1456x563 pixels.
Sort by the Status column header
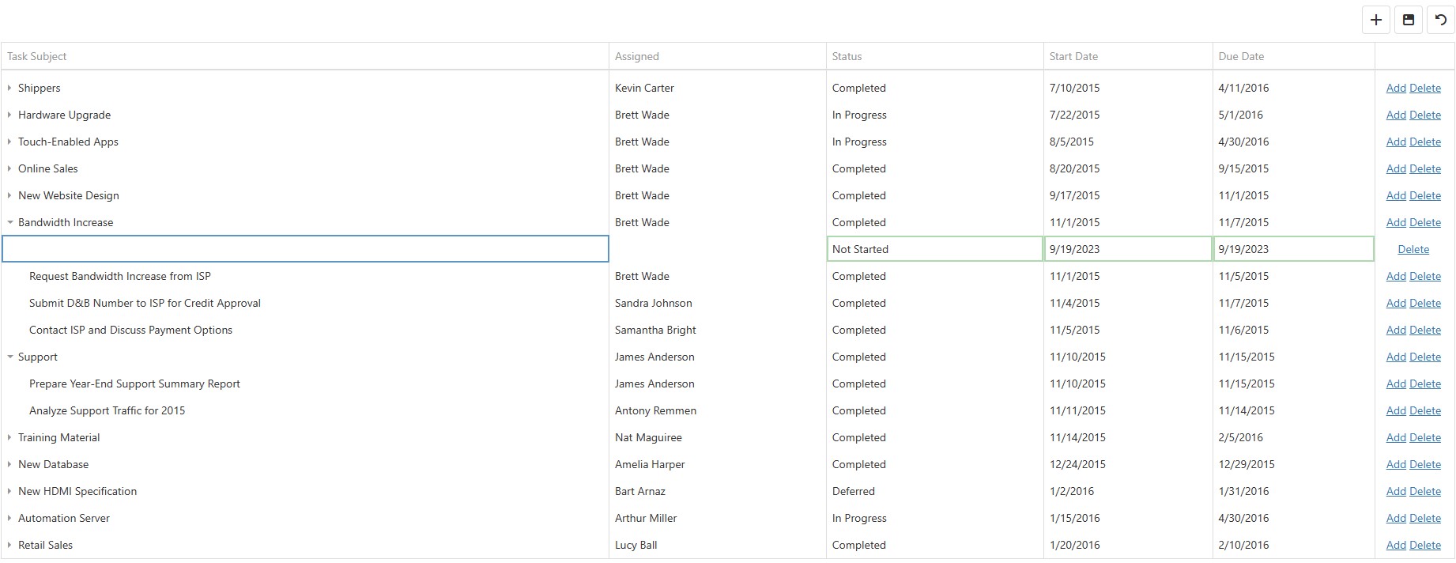click(847, 57)
